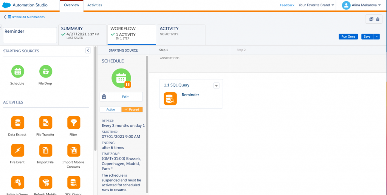This screenshot has width=387, height=195.
Task: Delete the schedule with trash icon
Action: 104,97
